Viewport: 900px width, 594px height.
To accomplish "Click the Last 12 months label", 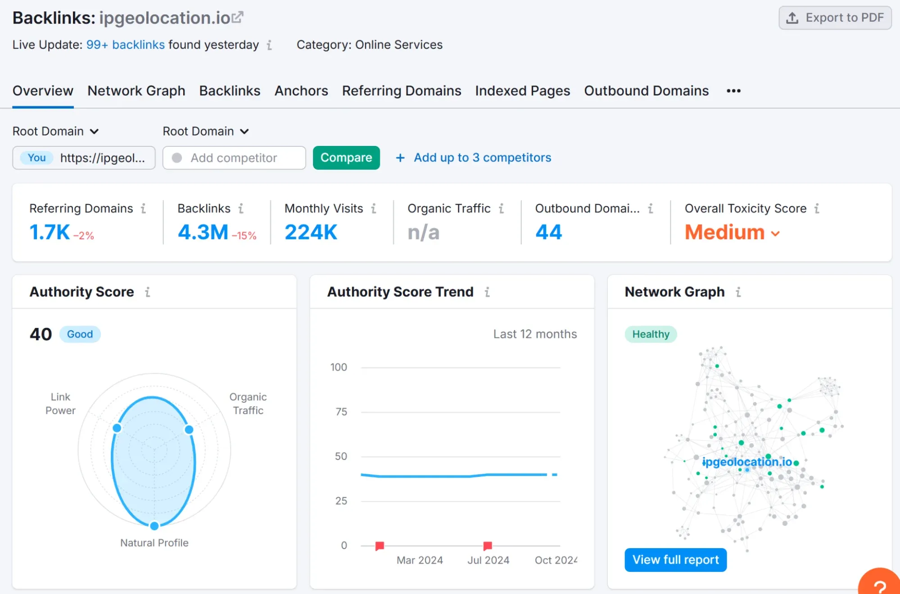I will tap(535, 334).
